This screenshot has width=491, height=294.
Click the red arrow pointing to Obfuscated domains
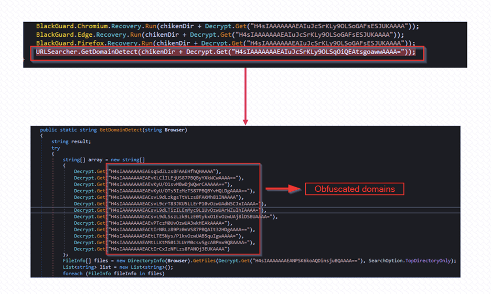[x=283, y=189]
